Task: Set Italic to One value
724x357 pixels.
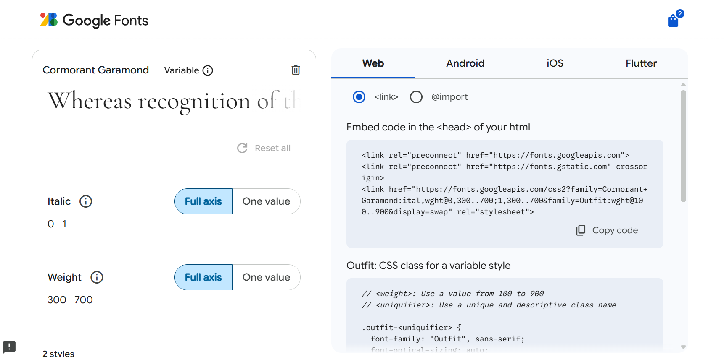Action: point(266,201)
